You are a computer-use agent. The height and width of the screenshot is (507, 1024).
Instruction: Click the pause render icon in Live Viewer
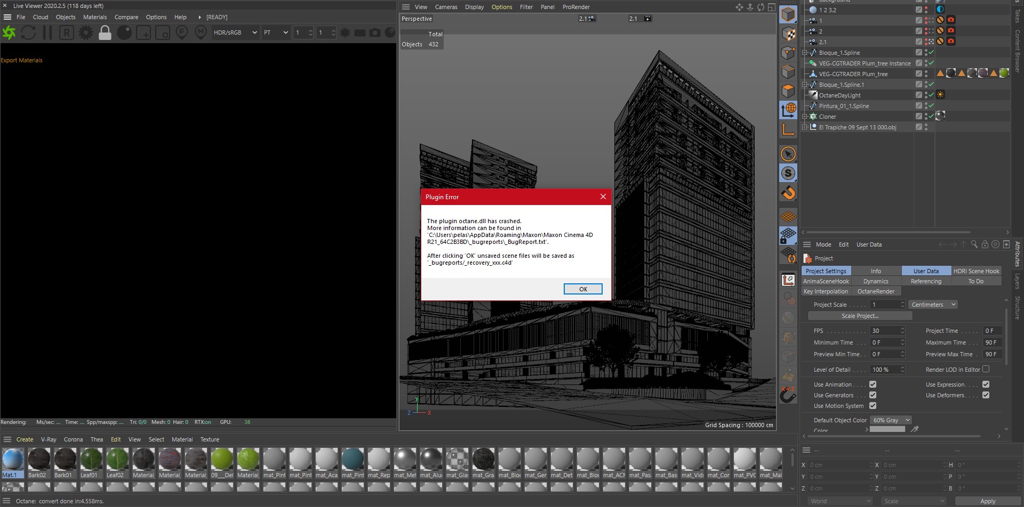[x=47, y=33]
